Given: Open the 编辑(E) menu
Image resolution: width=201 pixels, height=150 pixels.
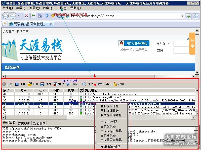Looking at the screenshot, I should [x=21, y=8].
